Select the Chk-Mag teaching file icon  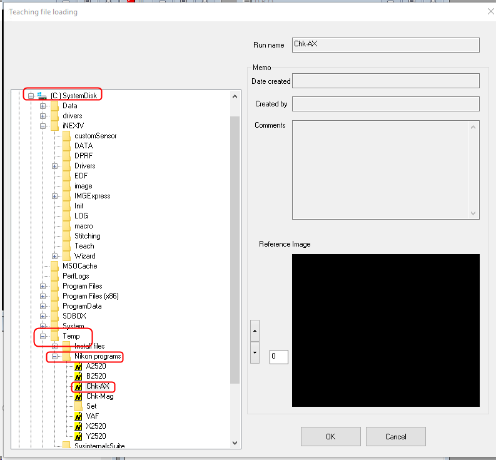[78, 396]
